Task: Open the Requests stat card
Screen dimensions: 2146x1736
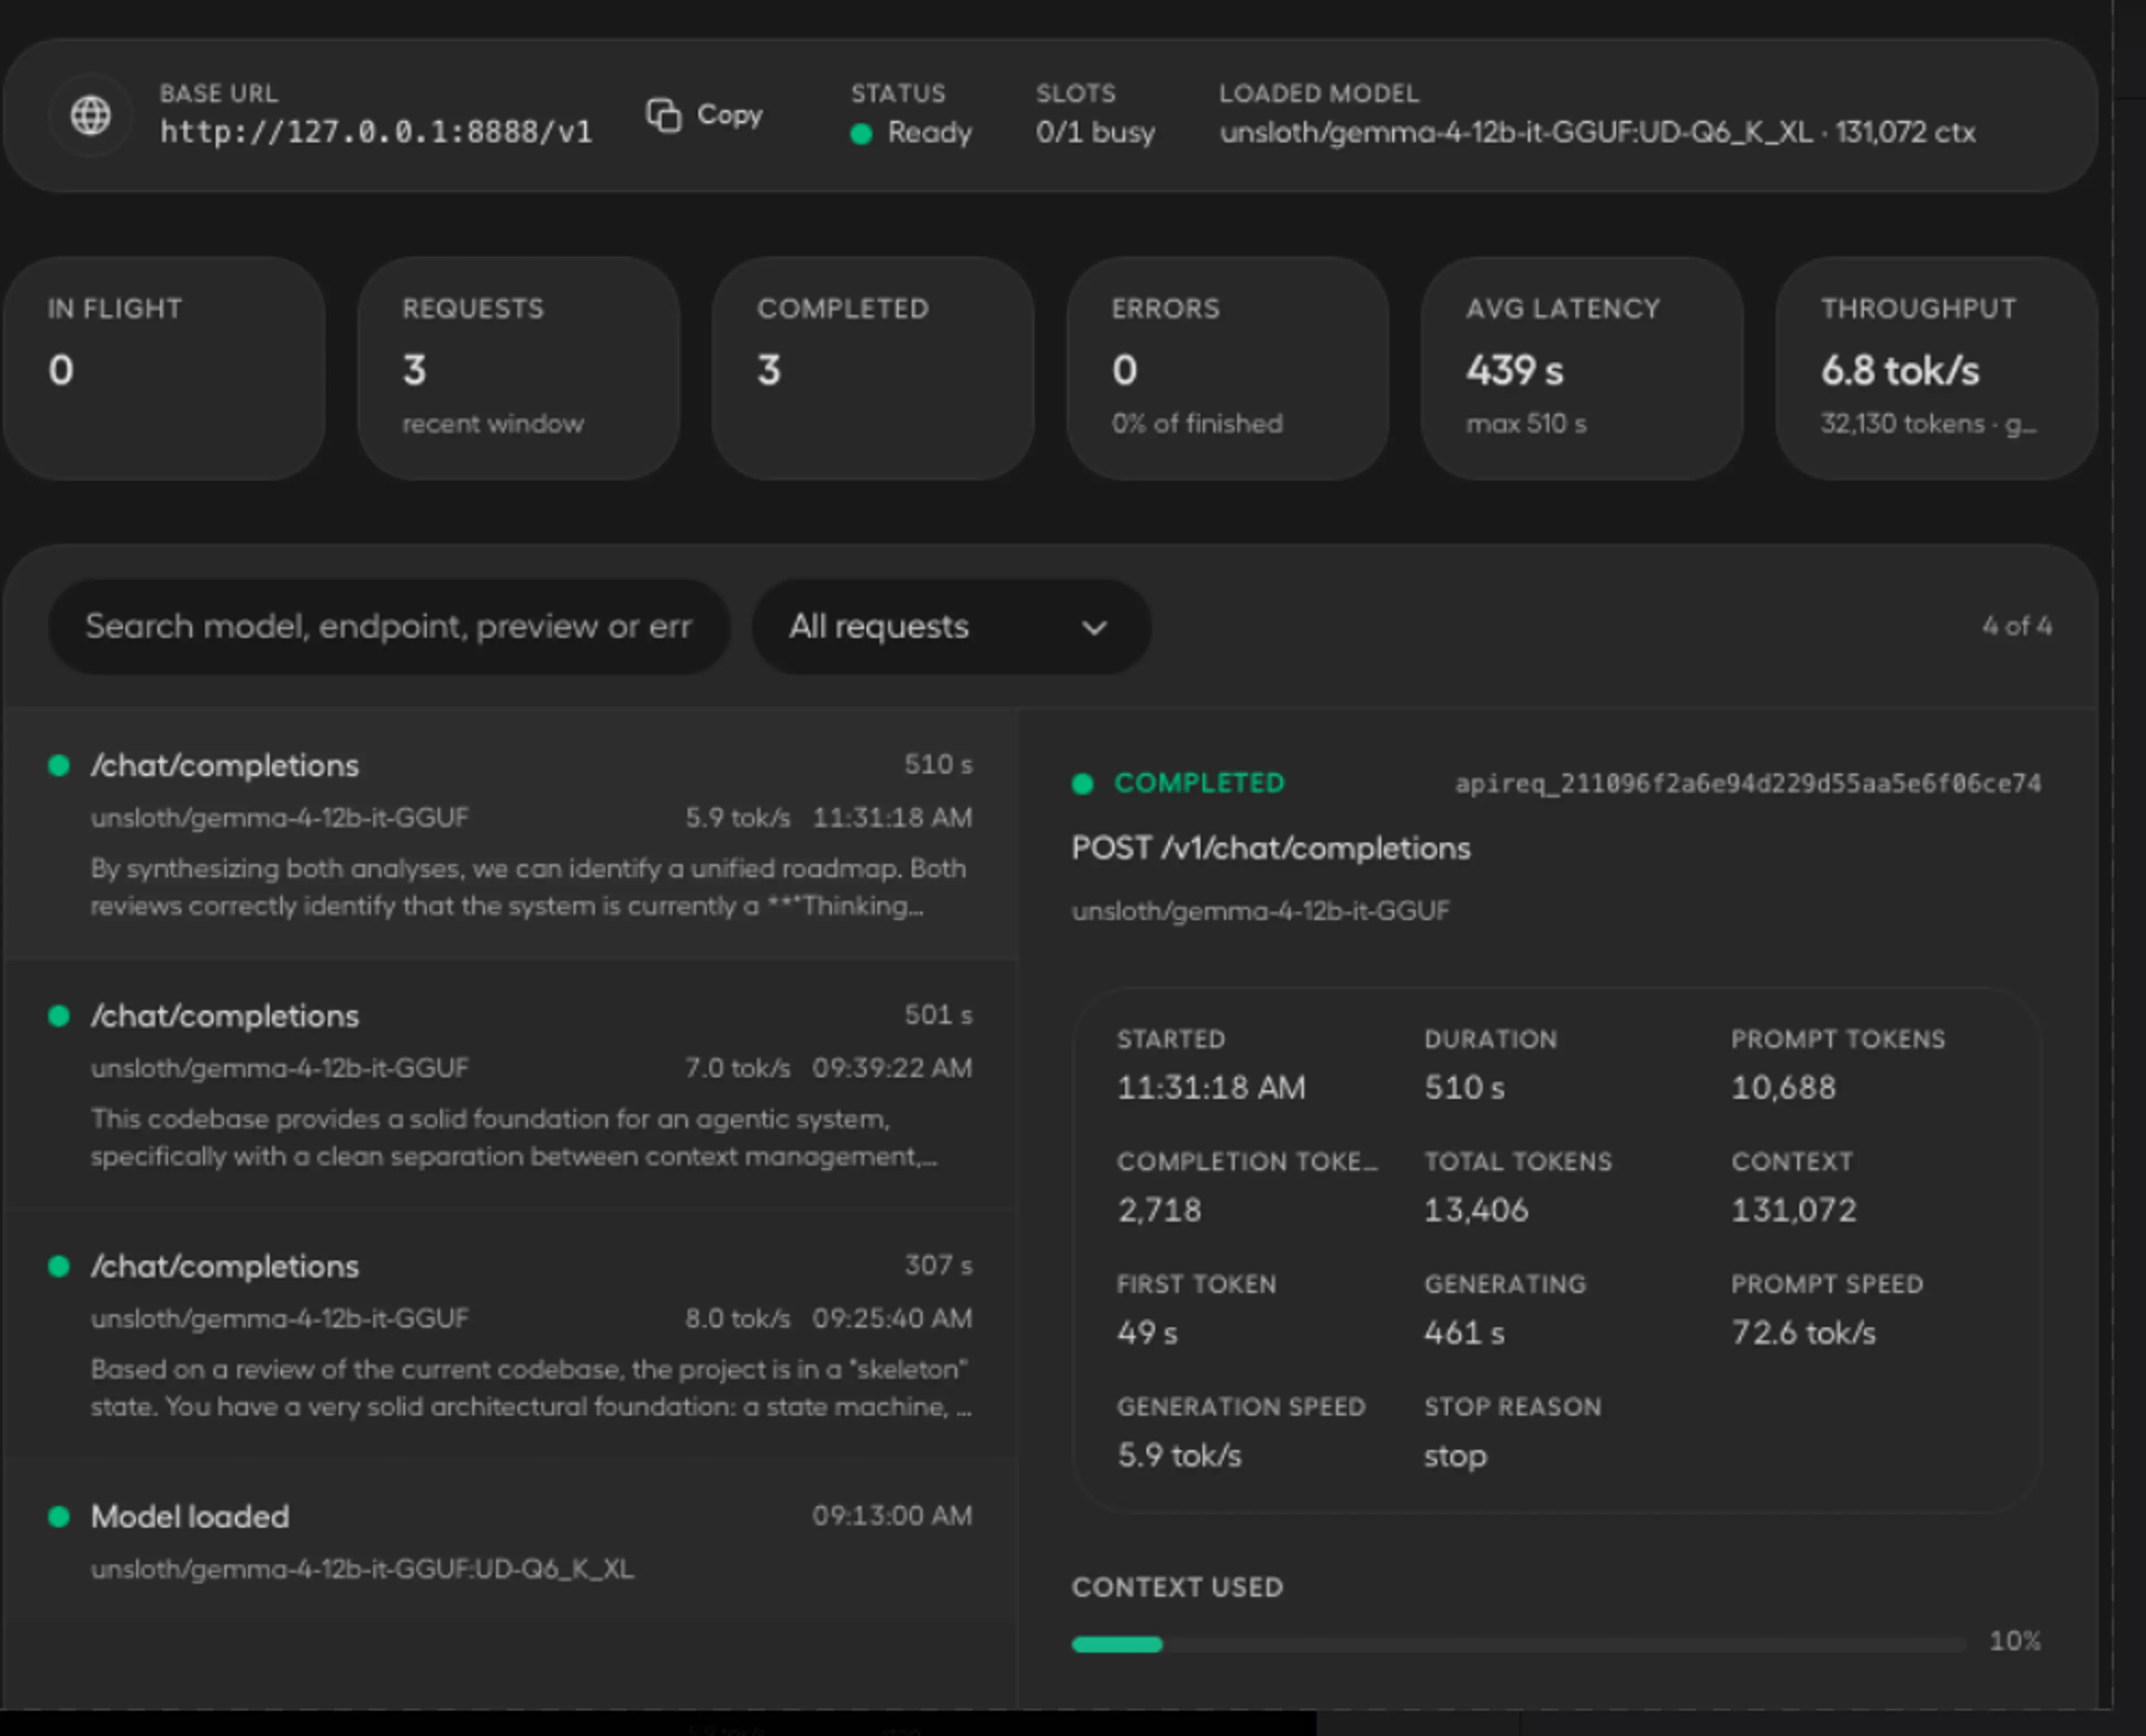Action: coord(519,368)
